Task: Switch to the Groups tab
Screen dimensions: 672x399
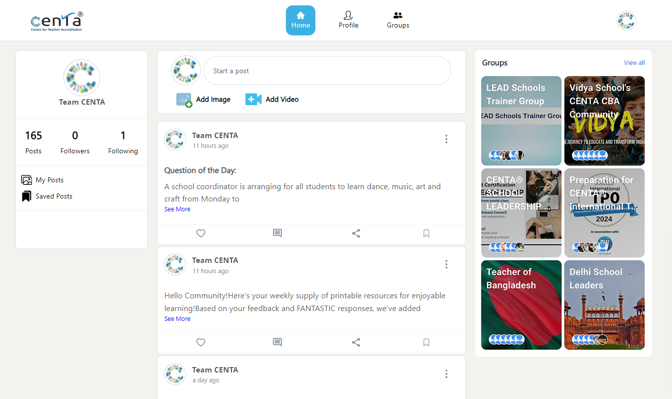Action: 398,21
